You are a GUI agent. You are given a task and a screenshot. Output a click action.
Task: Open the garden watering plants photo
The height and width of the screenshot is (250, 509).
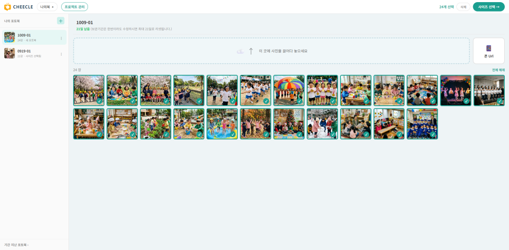(155, 124)
